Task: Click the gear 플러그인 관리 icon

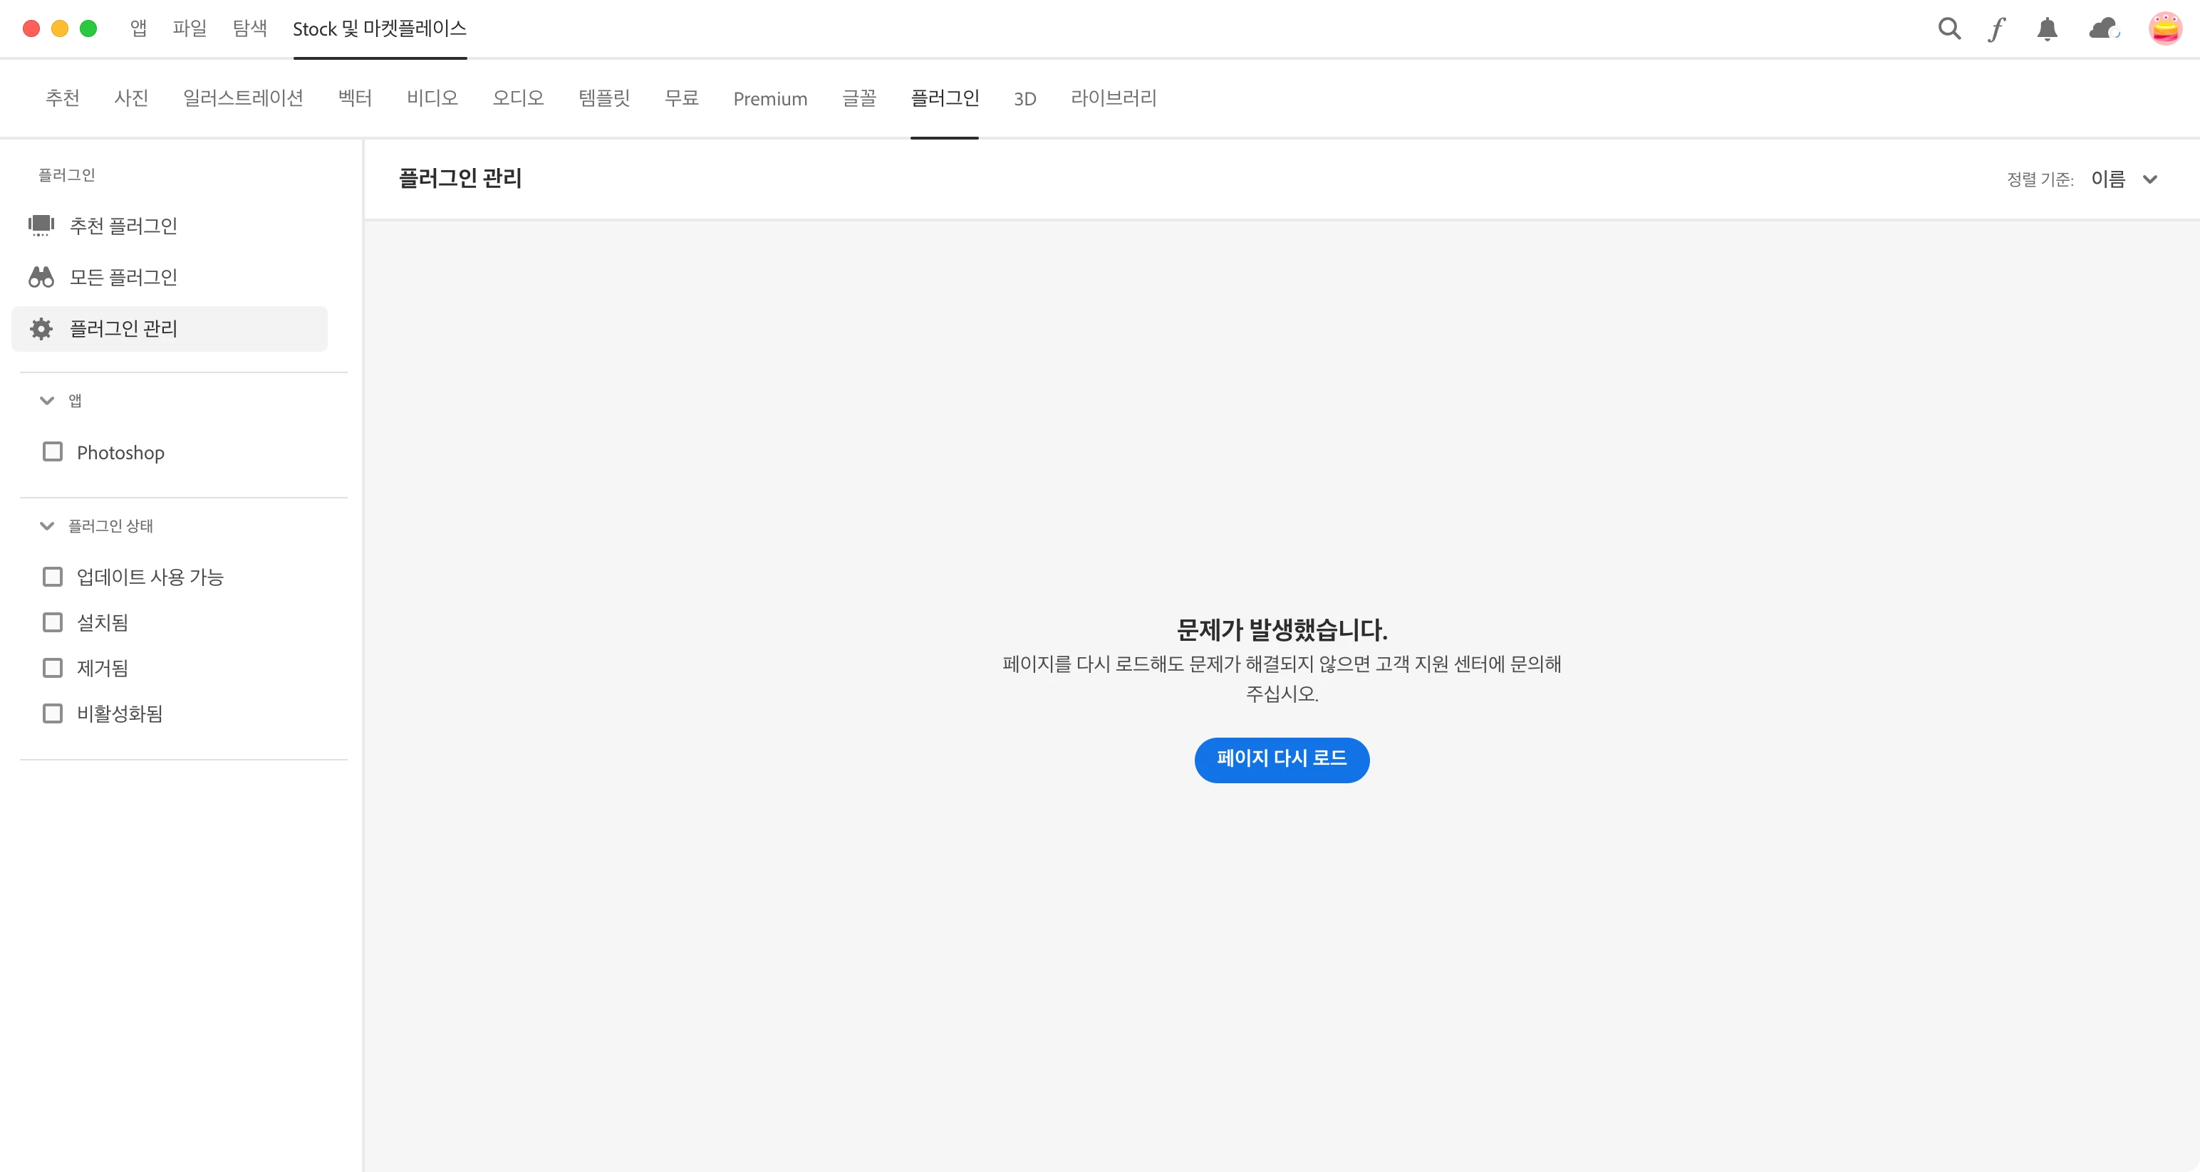Action: (x=41, y=329)
